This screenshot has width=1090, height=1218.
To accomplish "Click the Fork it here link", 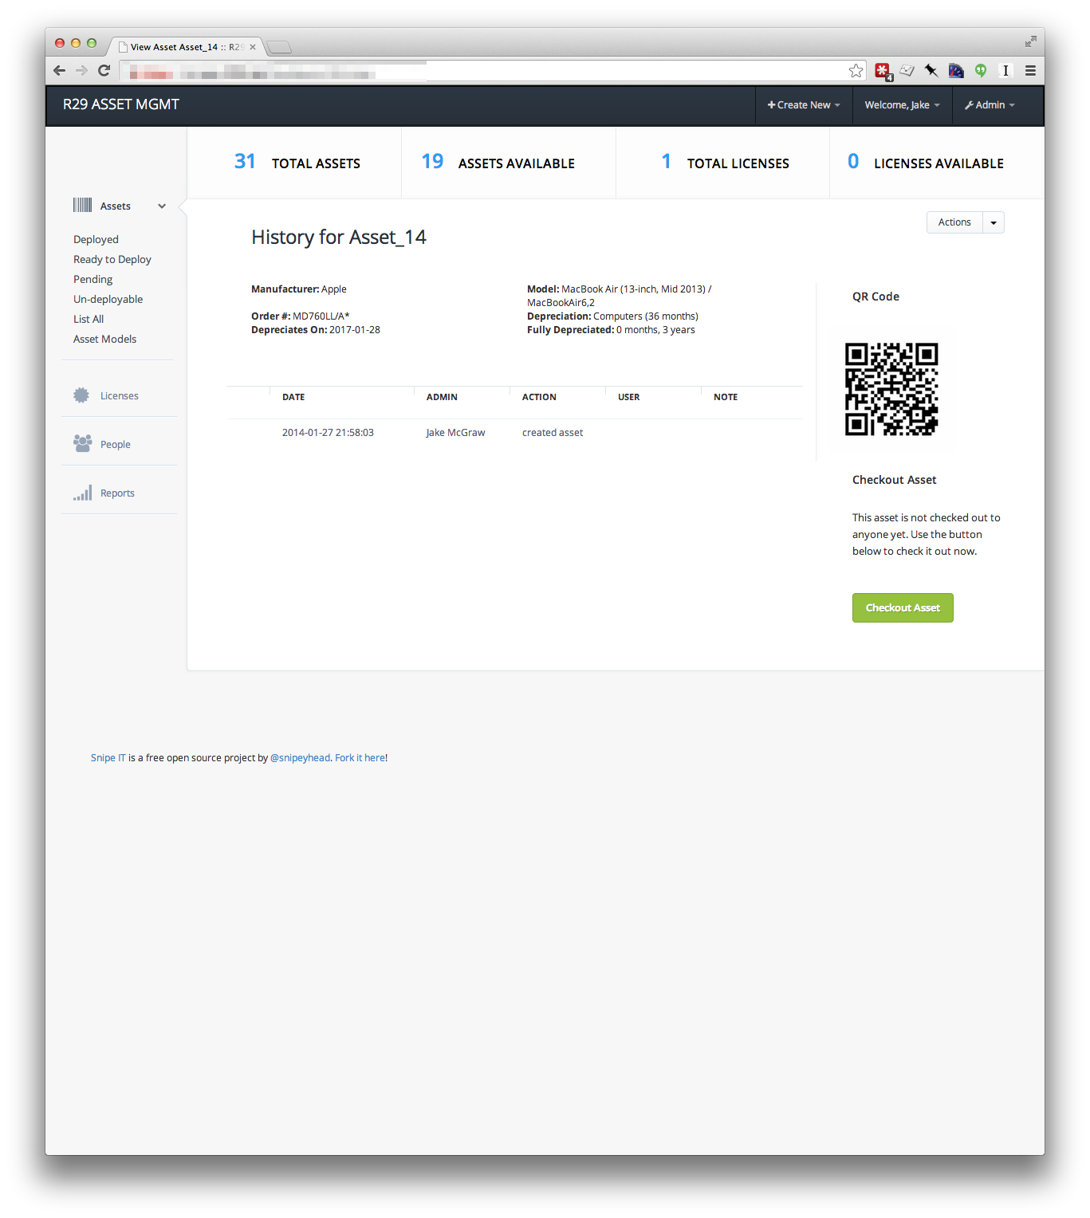I will (360, 758).
